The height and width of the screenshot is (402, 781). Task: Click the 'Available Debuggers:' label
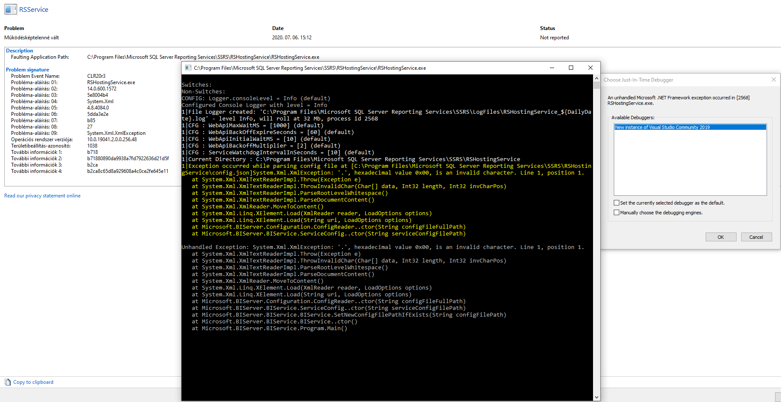point(633,118)
